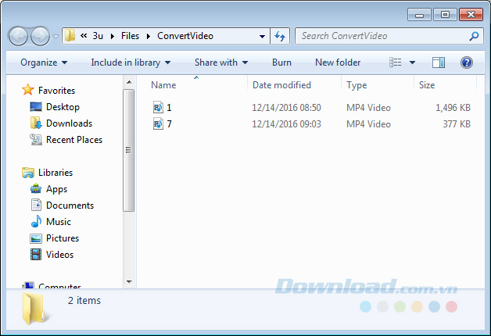Image resolution: width=491 pixels, height=336 pixels.
Task: Click the Burn toolbar button
Action: tap(281, 63)
